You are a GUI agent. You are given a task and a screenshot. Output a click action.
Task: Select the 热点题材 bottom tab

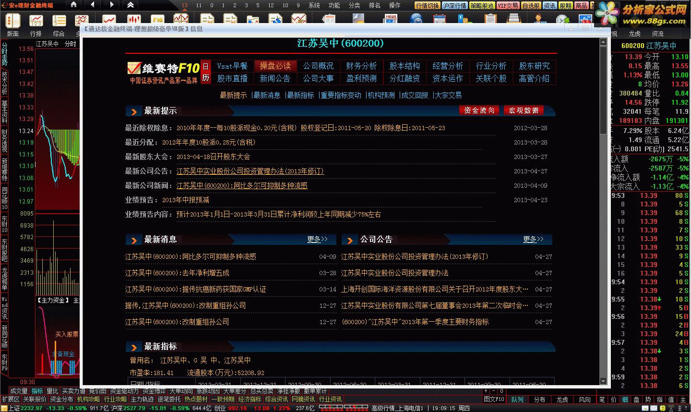click(196, 400)
